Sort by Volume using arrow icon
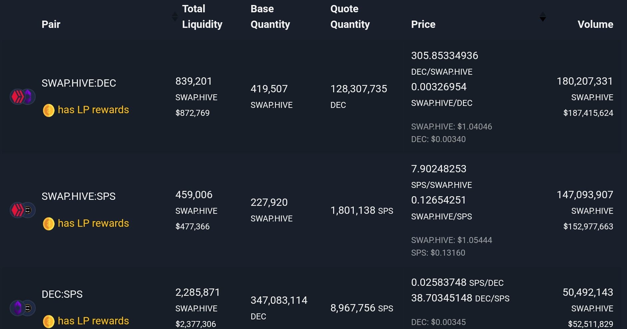Screen dimensions: 627x329 coord(542,17)
